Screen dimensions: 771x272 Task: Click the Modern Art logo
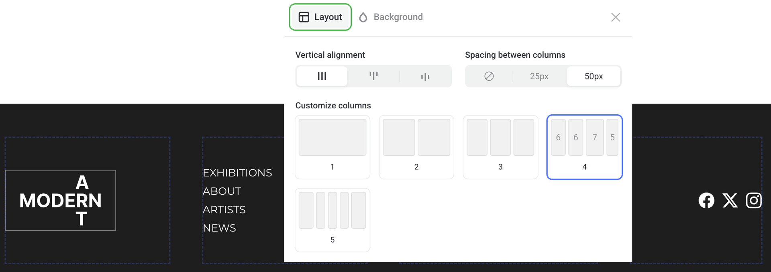tap(61, 200)
